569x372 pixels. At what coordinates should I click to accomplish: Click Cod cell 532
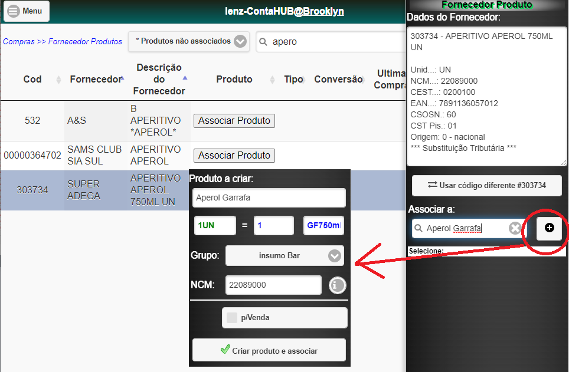[32, 121]
